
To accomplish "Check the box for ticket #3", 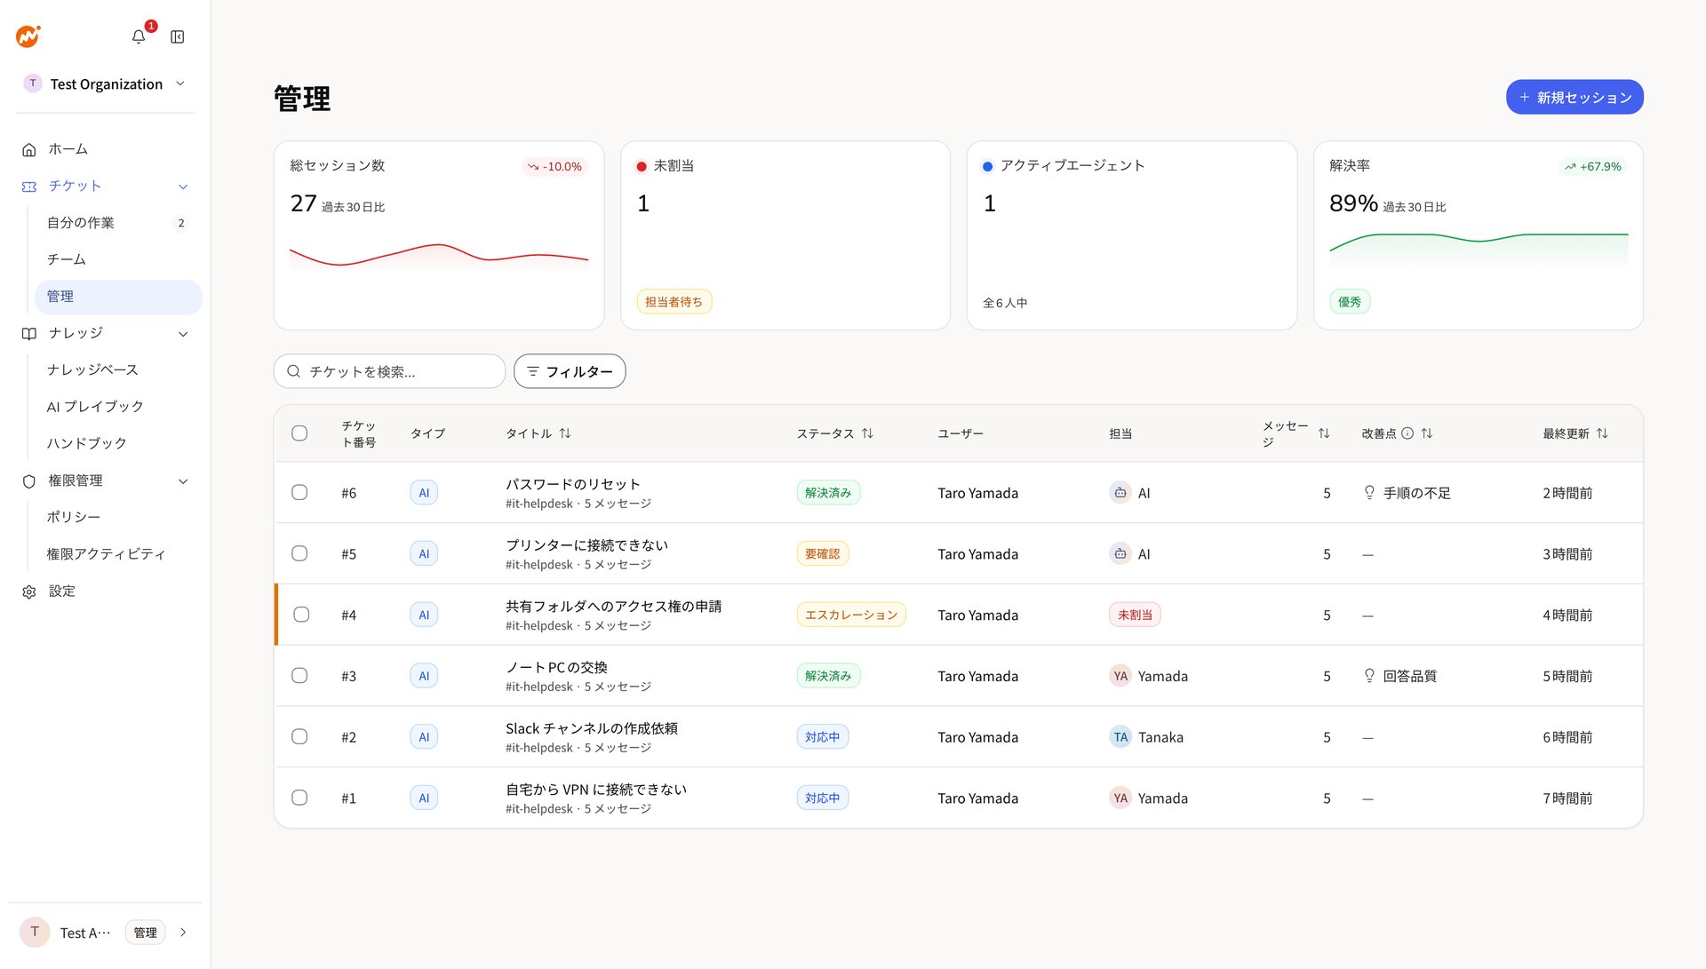I will pos(299,676).
